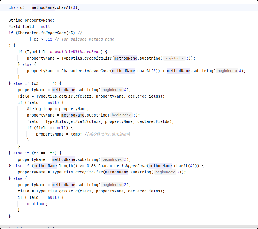Click the number 512 in the condition
This screenshot has width=258, height=229.
click(49, 39)
